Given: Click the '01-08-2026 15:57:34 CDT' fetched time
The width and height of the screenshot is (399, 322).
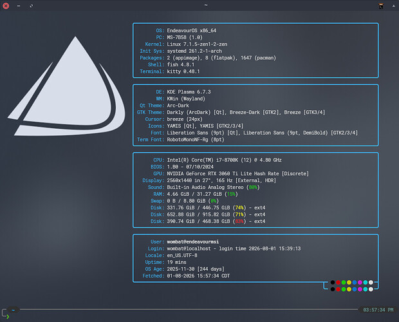Looking at the screenshot, I should click(198, 276).
